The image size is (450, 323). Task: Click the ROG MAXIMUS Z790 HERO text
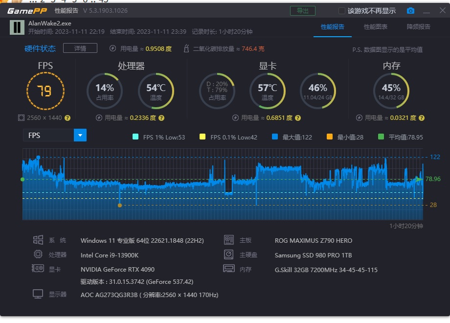click(314, 241)
